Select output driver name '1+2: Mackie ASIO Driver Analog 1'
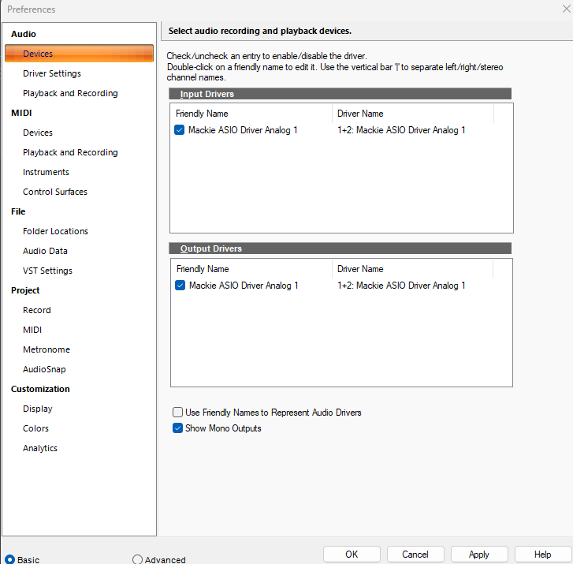 pyautogui.click(x=401, y=286)
